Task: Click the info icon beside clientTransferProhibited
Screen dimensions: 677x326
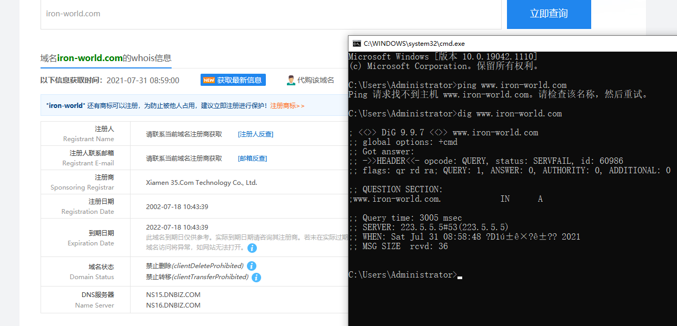Action: tap(256, 277)
